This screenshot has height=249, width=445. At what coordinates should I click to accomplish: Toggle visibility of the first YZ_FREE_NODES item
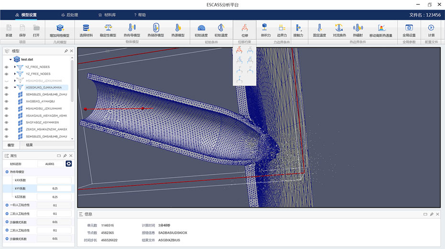(x=7, y=67)
